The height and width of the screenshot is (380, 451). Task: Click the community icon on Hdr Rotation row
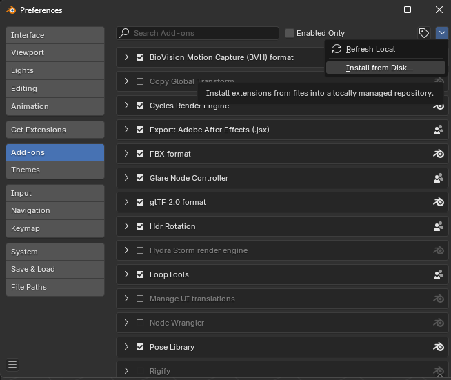(438, 226)
